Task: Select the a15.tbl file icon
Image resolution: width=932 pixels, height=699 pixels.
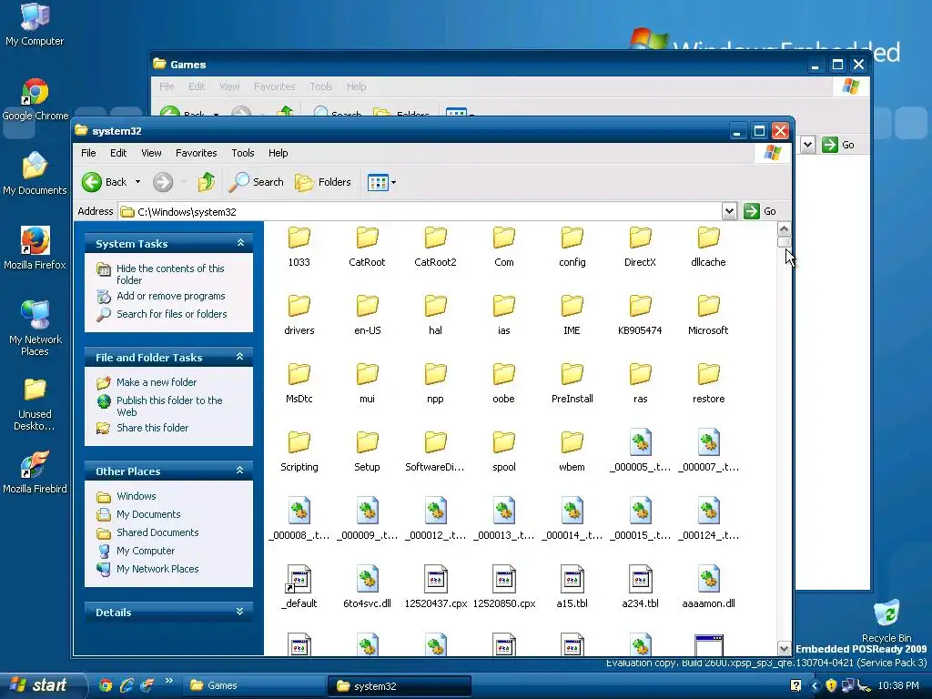Action: [572, 579]
